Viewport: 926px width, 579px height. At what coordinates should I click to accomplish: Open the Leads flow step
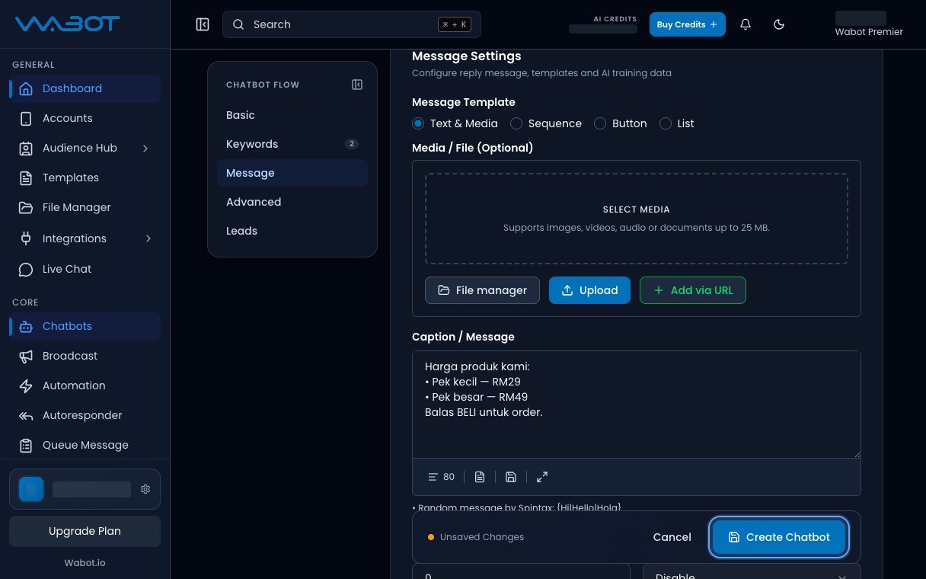[292, 231]
